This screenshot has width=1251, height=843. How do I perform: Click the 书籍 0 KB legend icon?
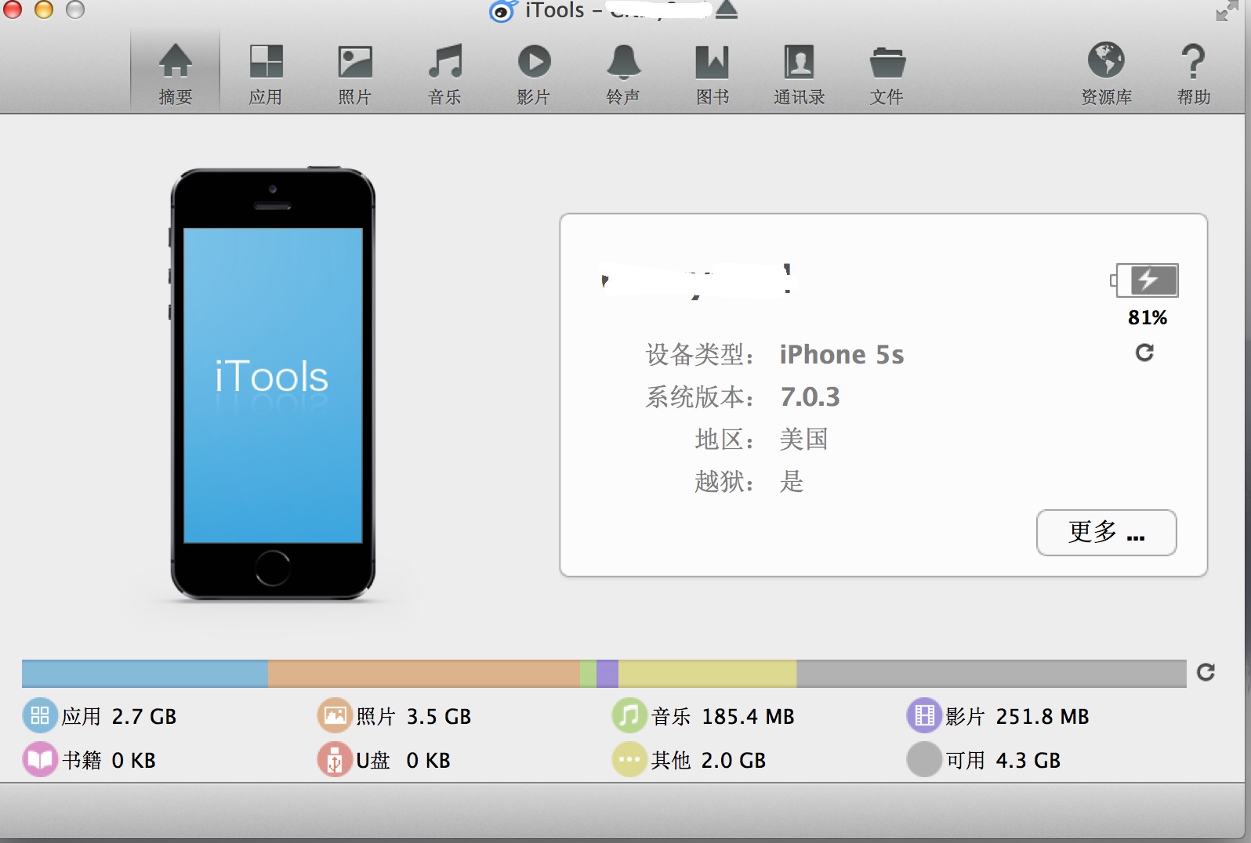(40, 759)
